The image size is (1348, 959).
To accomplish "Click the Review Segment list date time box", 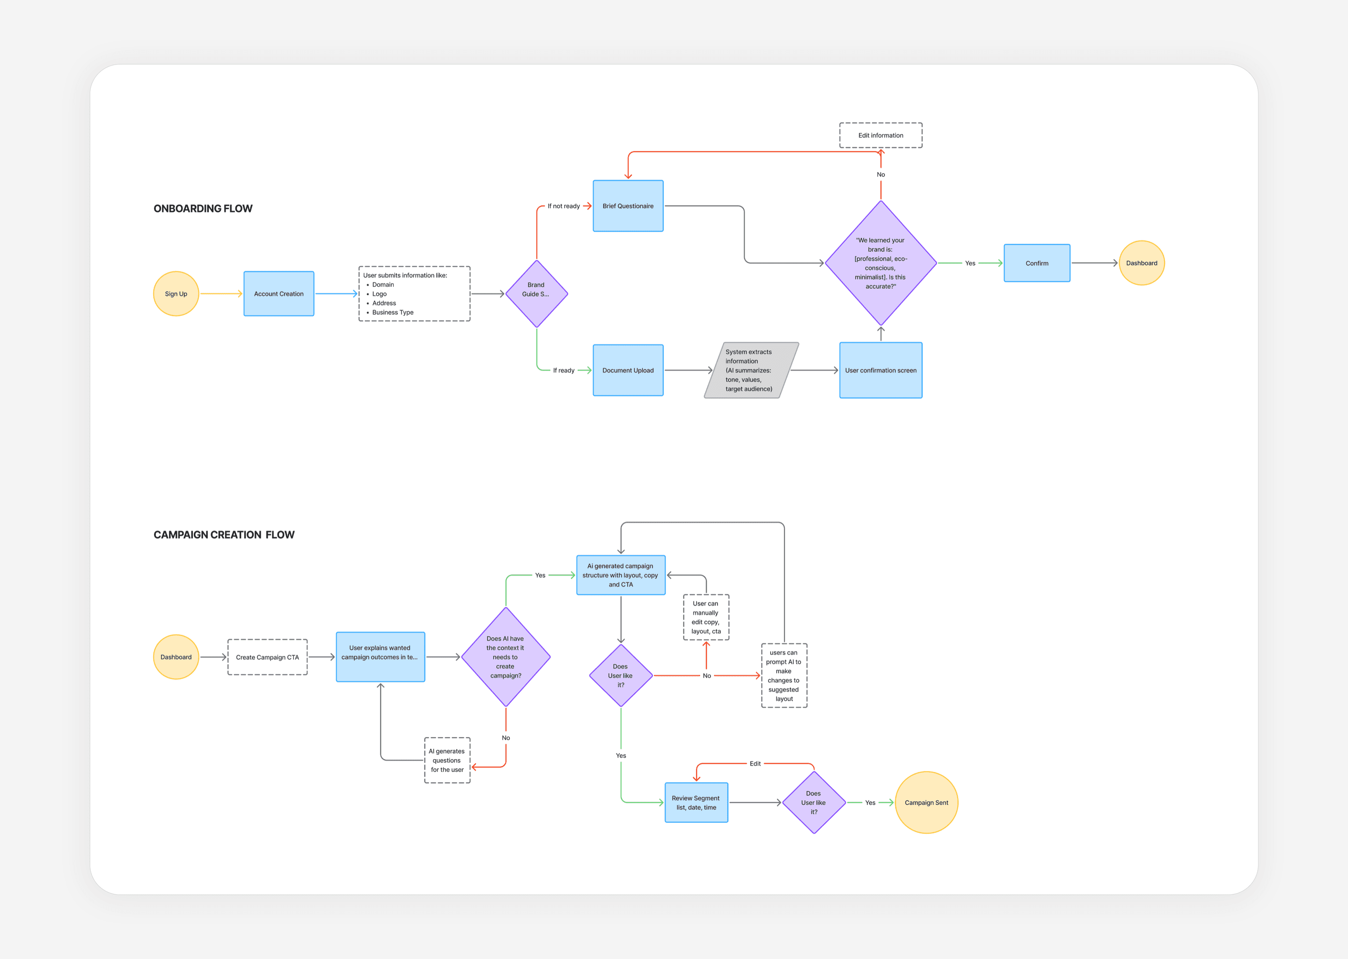I will [696, 803].
